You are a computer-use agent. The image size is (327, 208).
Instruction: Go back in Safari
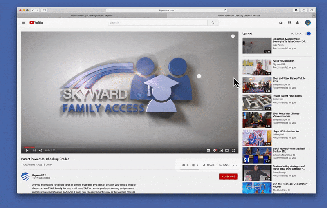[33, 10]
